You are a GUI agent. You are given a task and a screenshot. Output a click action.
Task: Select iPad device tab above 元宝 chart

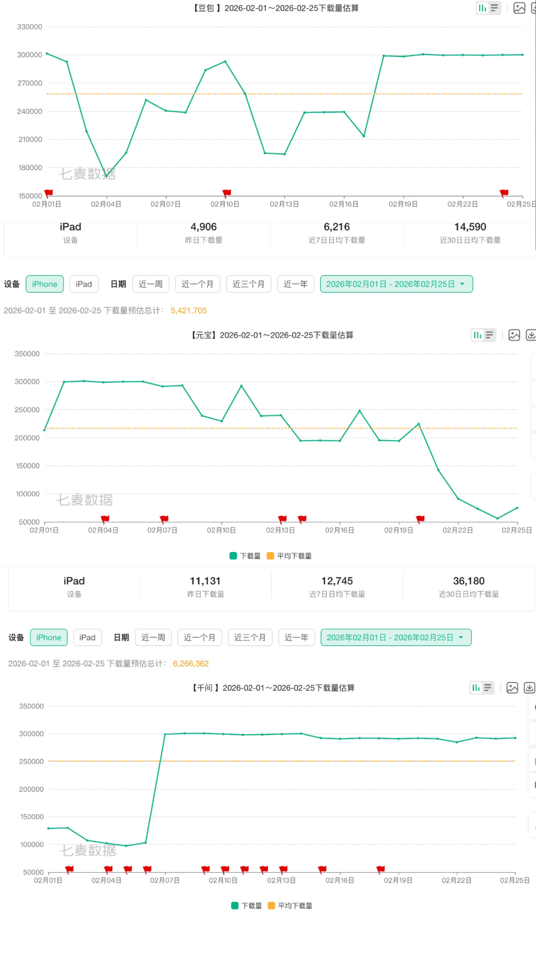84,284
